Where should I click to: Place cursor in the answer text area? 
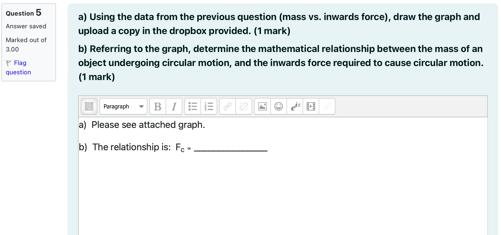260,182
